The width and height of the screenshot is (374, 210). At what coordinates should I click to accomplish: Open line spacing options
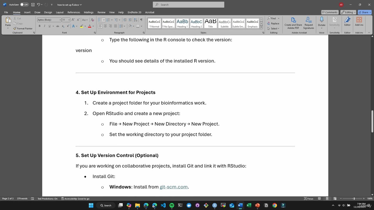[x=122, y=26]
